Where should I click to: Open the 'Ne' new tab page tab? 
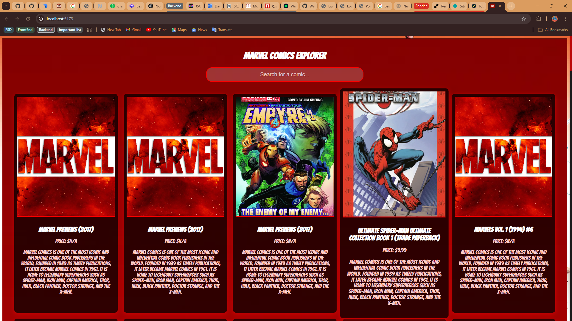(402, 6)
